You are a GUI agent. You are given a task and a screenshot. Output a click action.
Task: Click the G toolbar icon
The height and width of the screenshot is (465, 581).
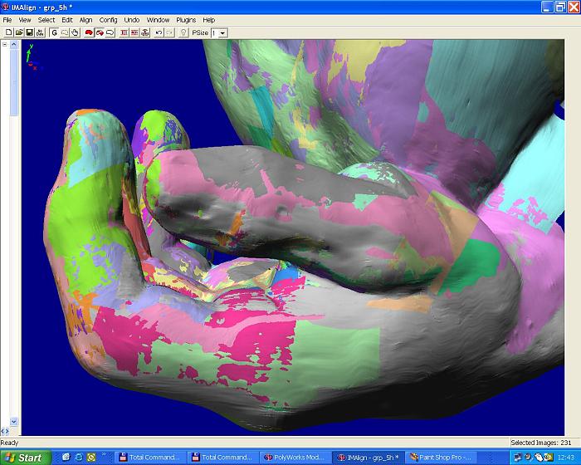54,32
